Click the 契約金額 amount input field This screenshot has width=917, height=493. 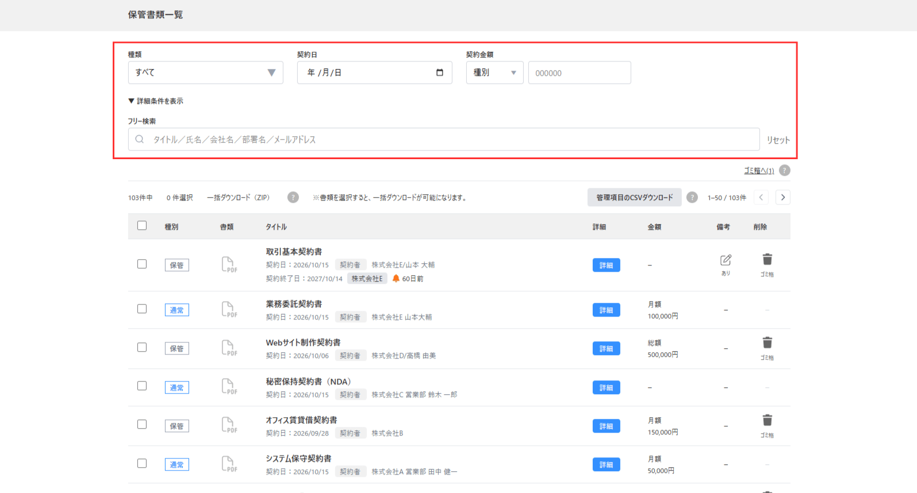[x=580, y=72]
